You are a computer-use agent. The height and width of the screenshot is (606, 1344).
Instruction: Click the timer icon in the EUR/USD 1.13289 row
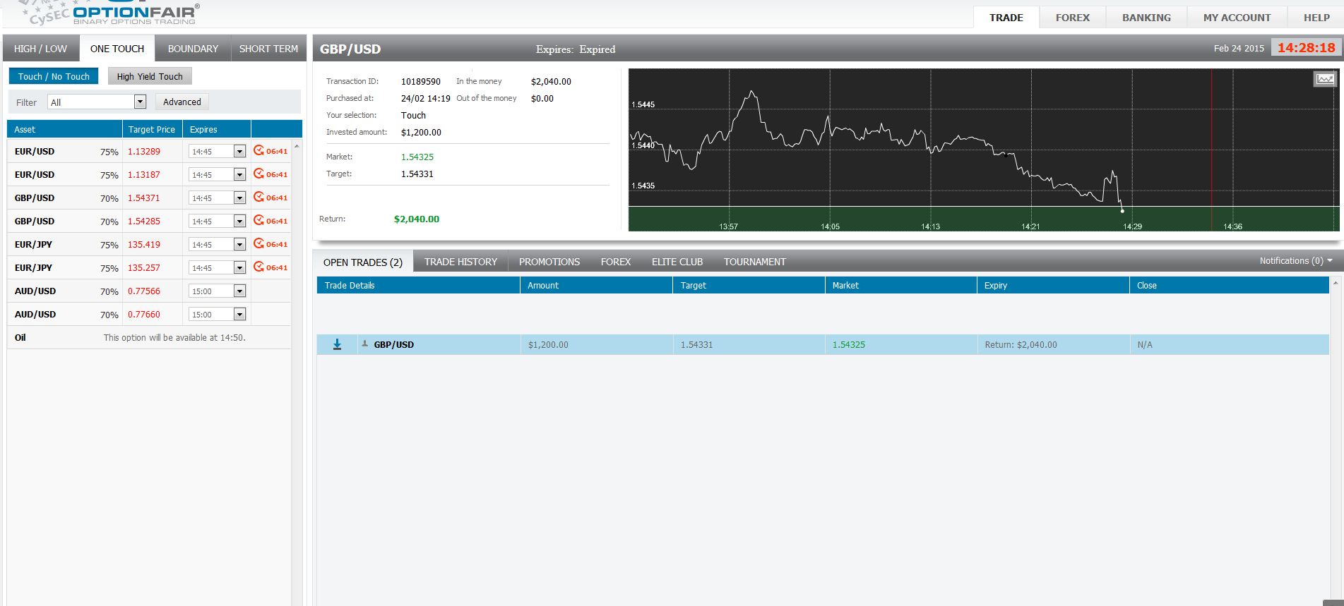pyautogui.click(x=258, y=150)
